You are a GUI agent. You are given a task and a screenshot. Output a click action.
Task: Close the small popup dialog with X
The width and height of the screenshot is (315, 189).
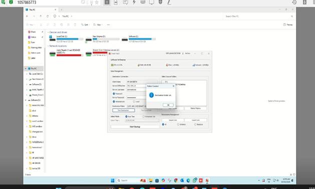point(174,86)
